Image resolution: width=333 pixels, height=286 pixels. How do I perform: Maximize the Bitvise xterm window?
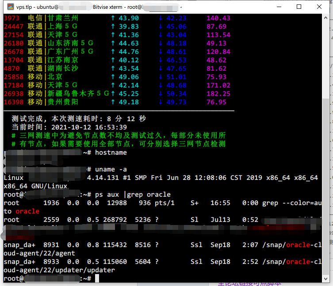(299, 7)
